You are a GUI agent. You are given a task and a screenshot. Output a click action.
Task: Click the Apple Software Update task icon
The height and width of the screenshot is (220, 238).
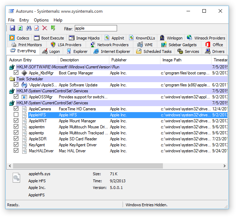24,85
